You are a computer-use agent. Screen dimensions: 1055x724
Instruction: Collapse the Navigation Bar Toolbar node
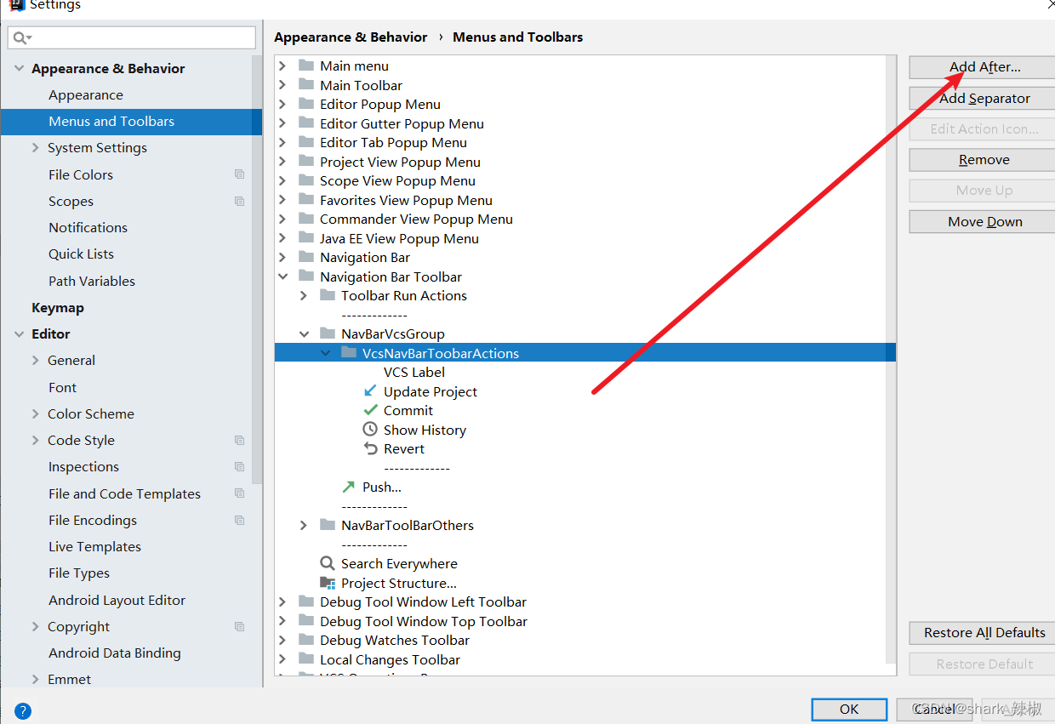click(282, 276)
